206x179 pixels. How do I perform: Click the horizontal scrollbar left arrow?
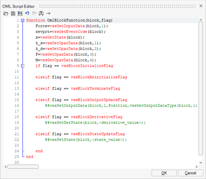6,166
